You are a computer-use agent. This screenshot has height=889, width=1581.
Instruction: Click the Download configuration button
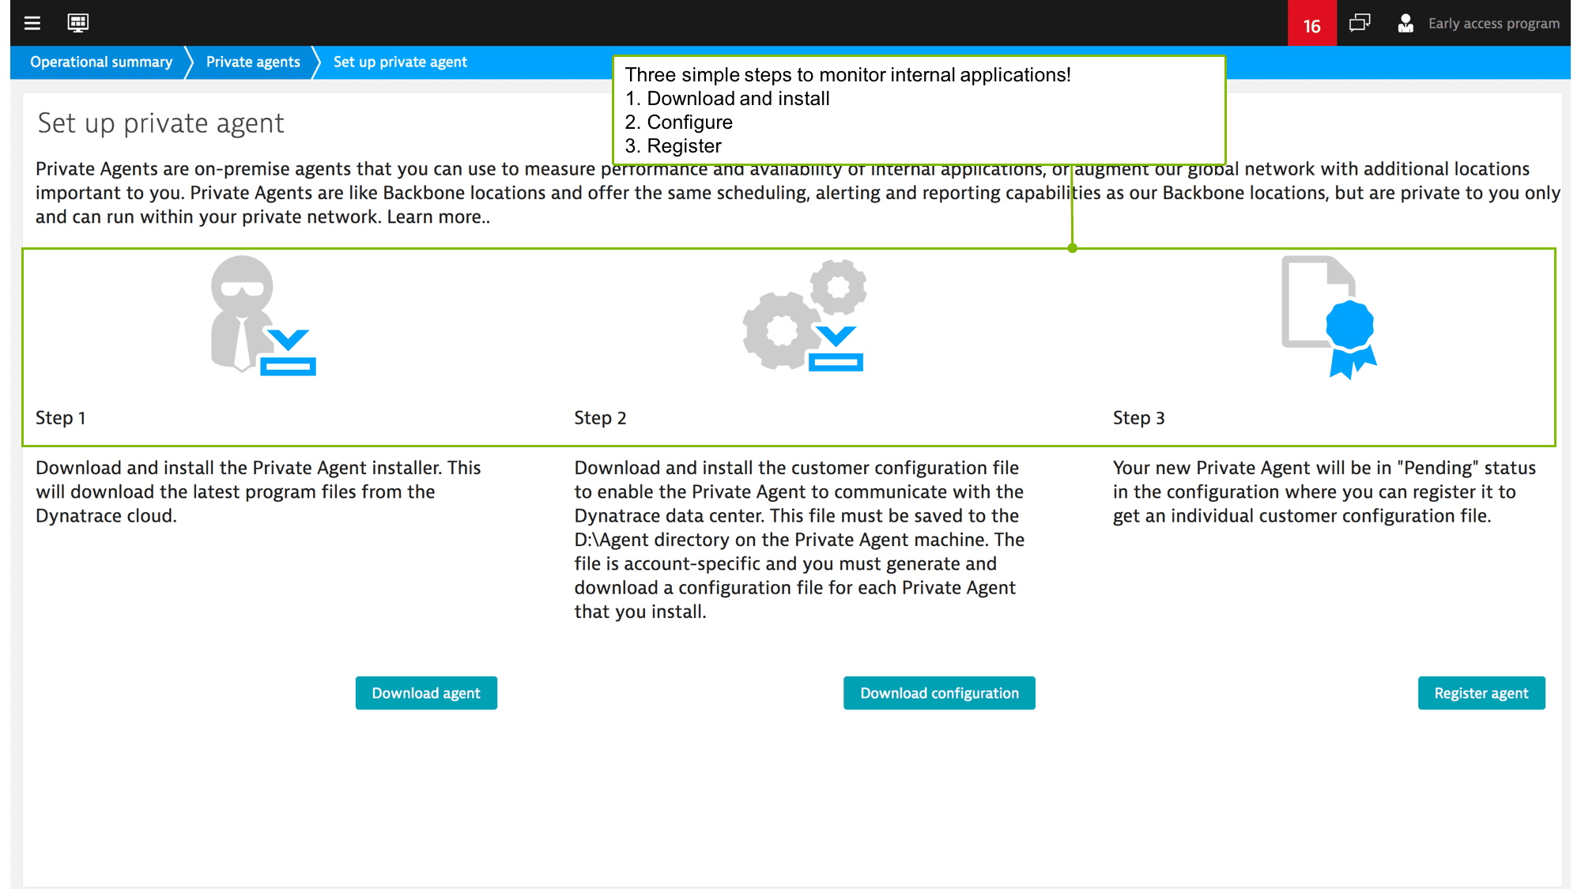pyautogui.click(x=939, y=693)
